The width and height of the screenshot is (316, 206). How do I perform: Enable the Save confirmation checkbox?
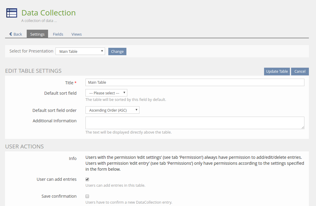point(87,196)
